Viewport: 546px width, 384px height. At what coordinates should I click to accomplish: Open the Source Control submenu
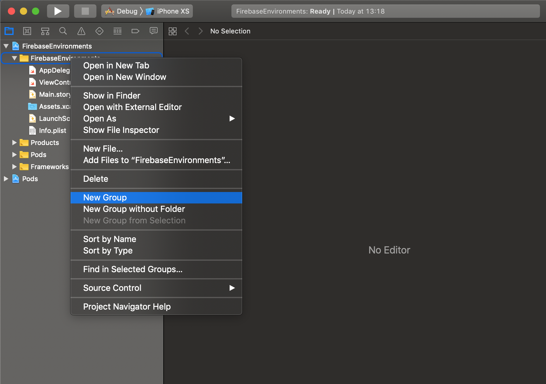(x=112, y=288)
